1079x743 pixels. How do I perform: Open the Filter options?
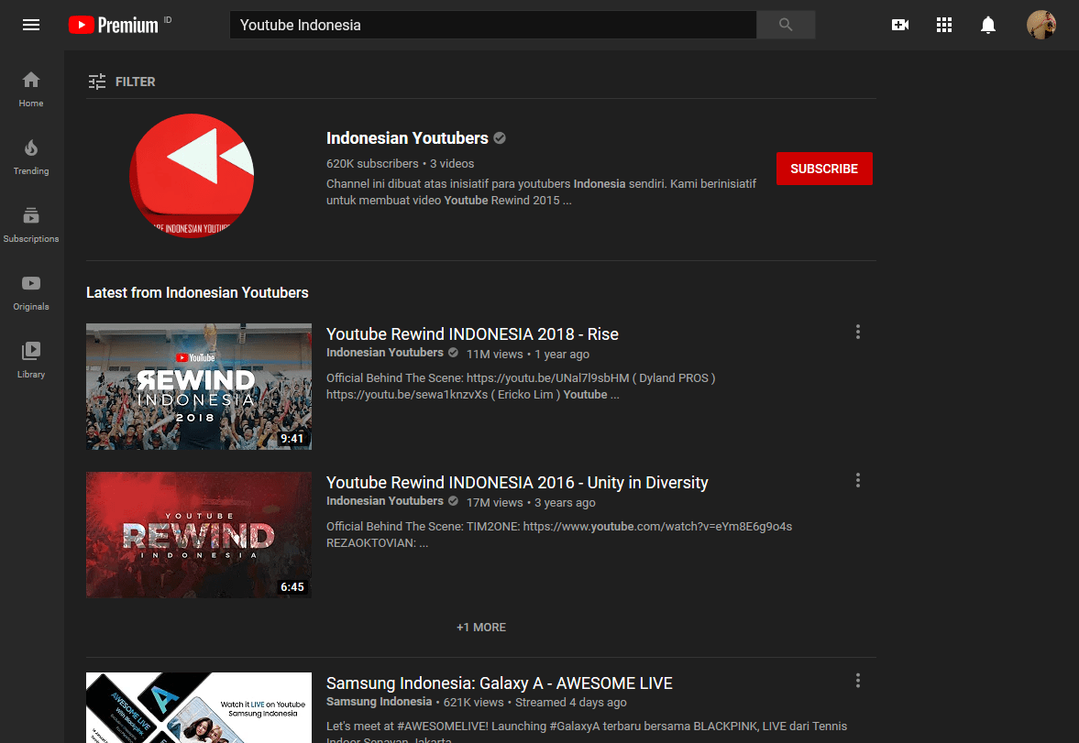click(x=121, y=82)
